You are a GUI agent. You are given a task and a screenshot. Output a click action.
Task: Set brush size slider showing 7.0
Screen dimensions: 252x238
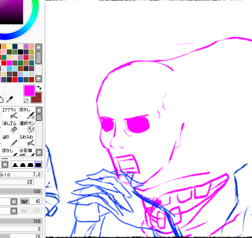(21, 175)
